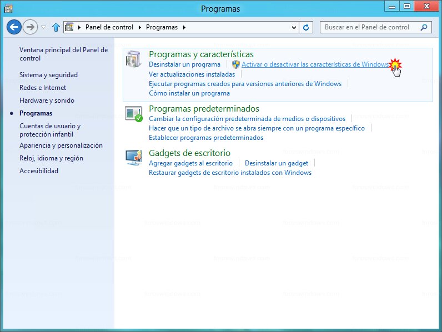Maximize the Programas window
The width and height of the screenshot is (442, 332).
[407, 7]
